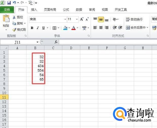The width and height of the screenshot is (157, 128).
Task: Click 合并后居中 (Merge & Center)
Action: (136, 27)
